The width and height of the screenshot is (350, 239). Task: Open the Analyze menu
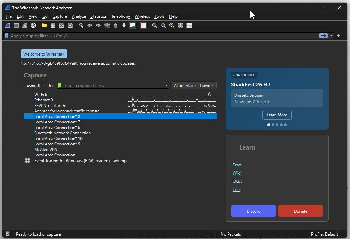tap(79, 16)
